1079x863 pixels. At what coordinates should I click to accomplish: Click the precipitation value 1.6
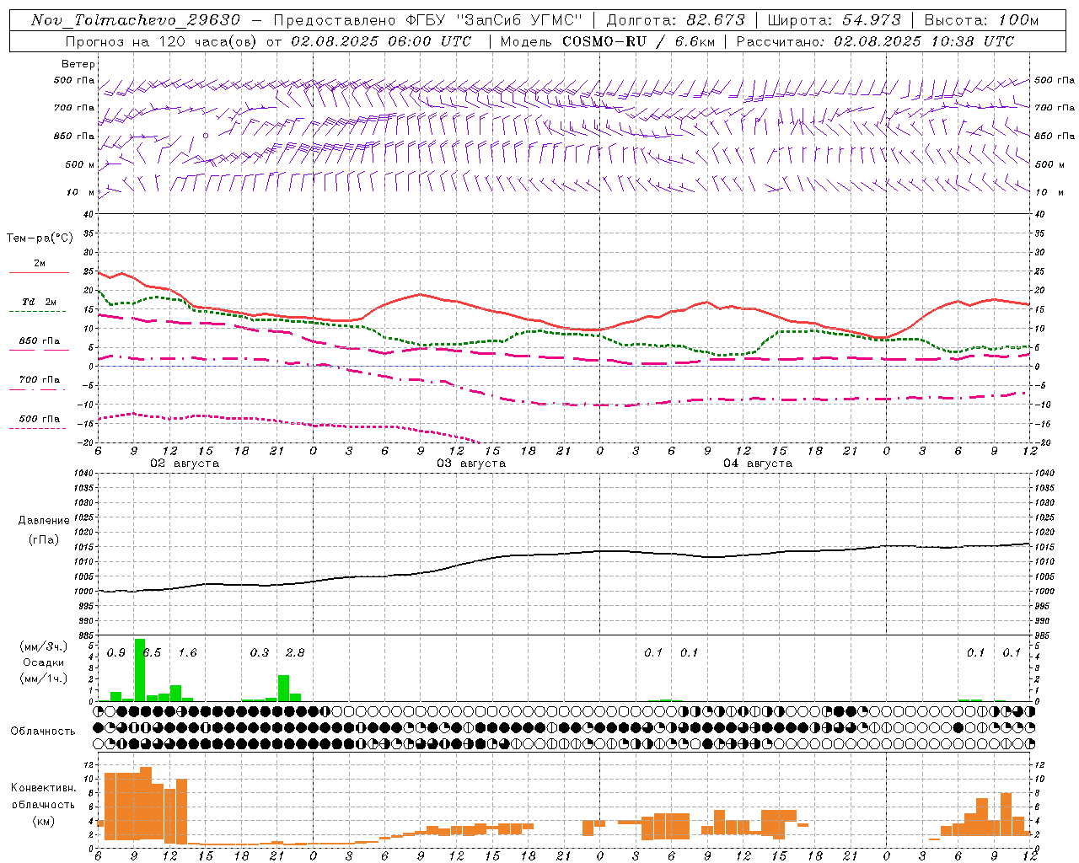click(x=187, y=652)
